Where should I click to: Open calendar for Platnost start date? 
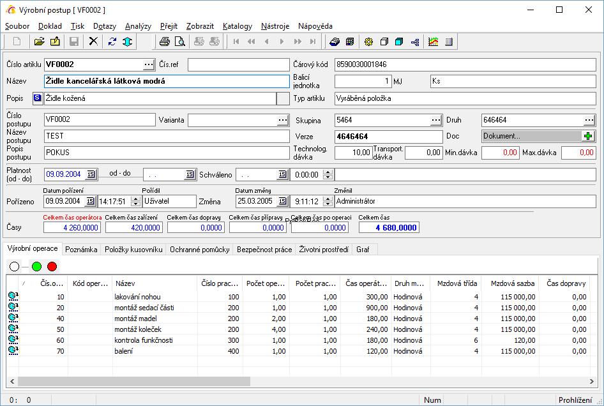coord(91,174)
